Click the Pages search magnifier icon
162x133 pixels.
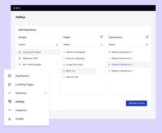click(102, 45)
